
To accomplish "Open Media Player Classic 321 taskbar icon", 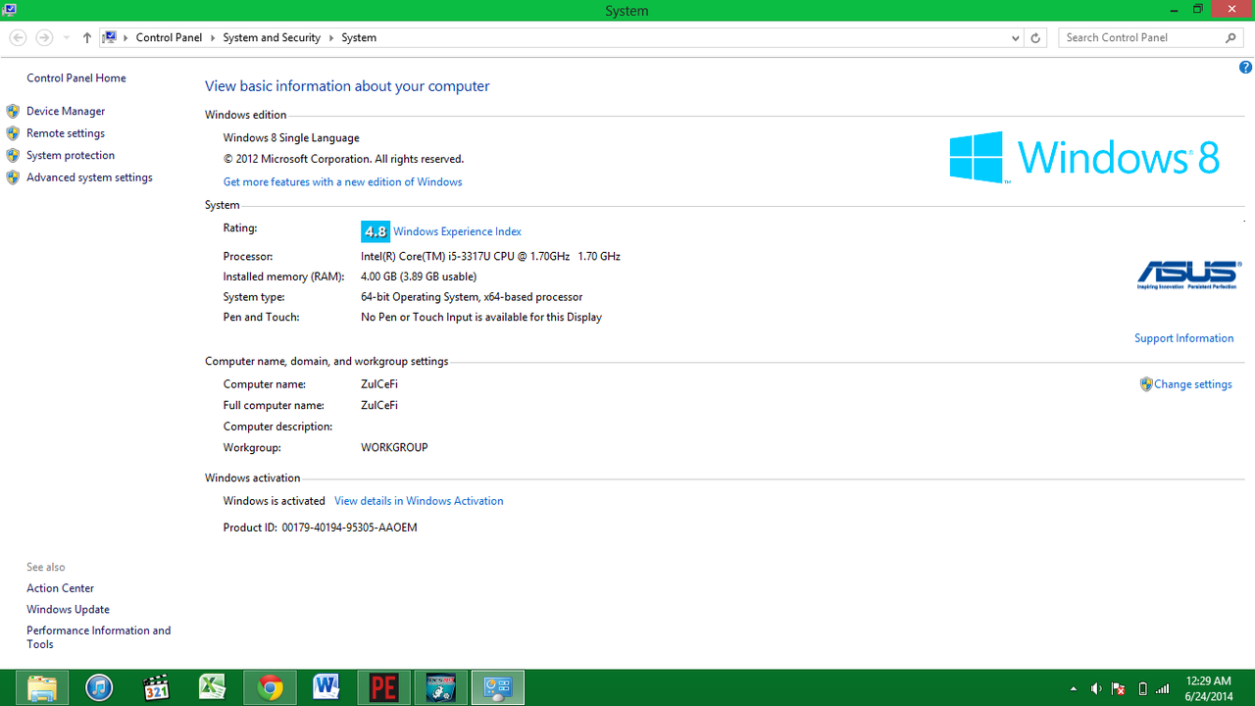I will coord(156,687).
